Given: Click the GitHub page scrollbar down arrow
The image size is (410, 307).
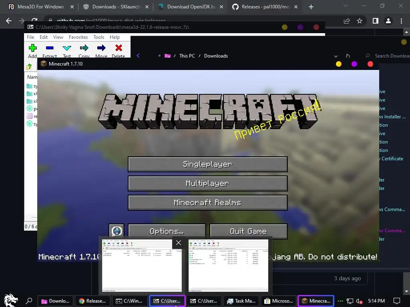Looking at the screenshot, I should click(406, 291).
